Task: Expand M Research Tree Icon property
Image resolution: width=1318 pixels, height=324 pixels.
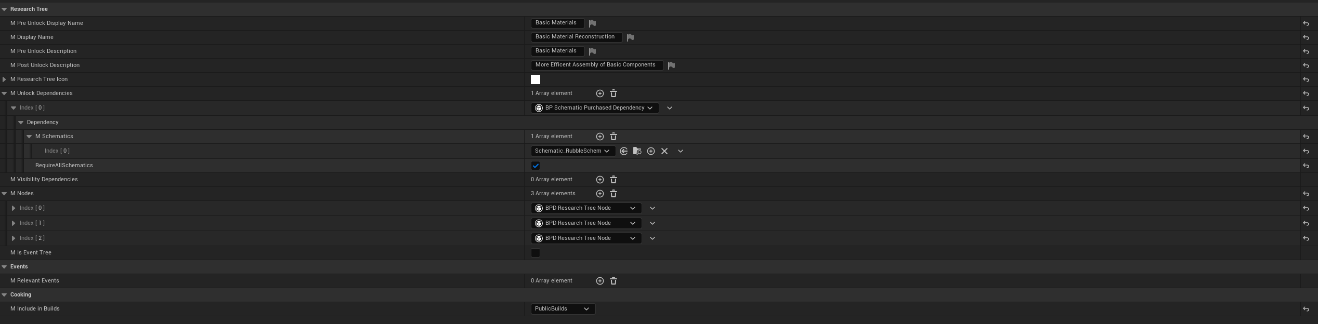Action: [x=4, y=79]
